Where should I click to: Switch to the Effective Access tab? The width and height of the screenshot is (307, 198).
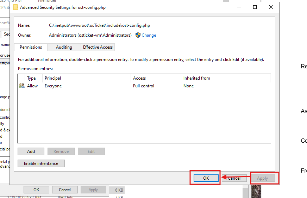point(98,47)
